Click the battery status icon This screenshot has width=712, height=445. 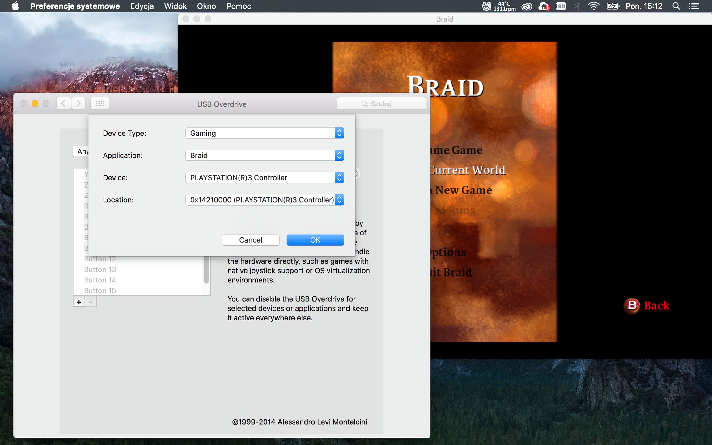tap(612, 6)
